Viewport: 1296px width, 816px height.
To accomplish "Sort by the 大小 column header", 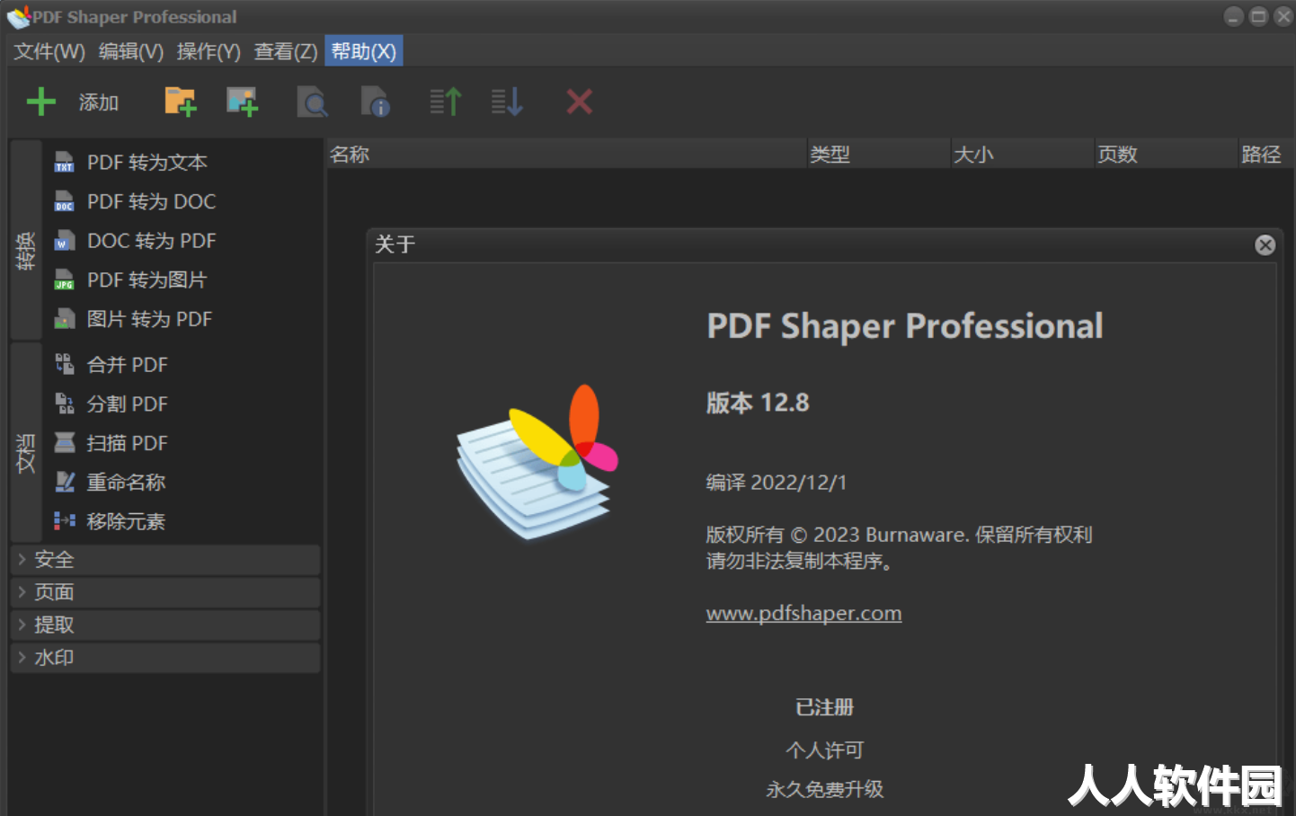I will click(1023, 155).
